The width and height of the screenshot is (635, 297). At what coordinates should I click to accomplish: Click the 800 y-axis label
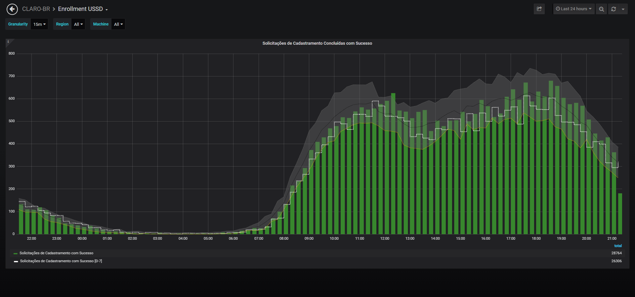(12, 54)
